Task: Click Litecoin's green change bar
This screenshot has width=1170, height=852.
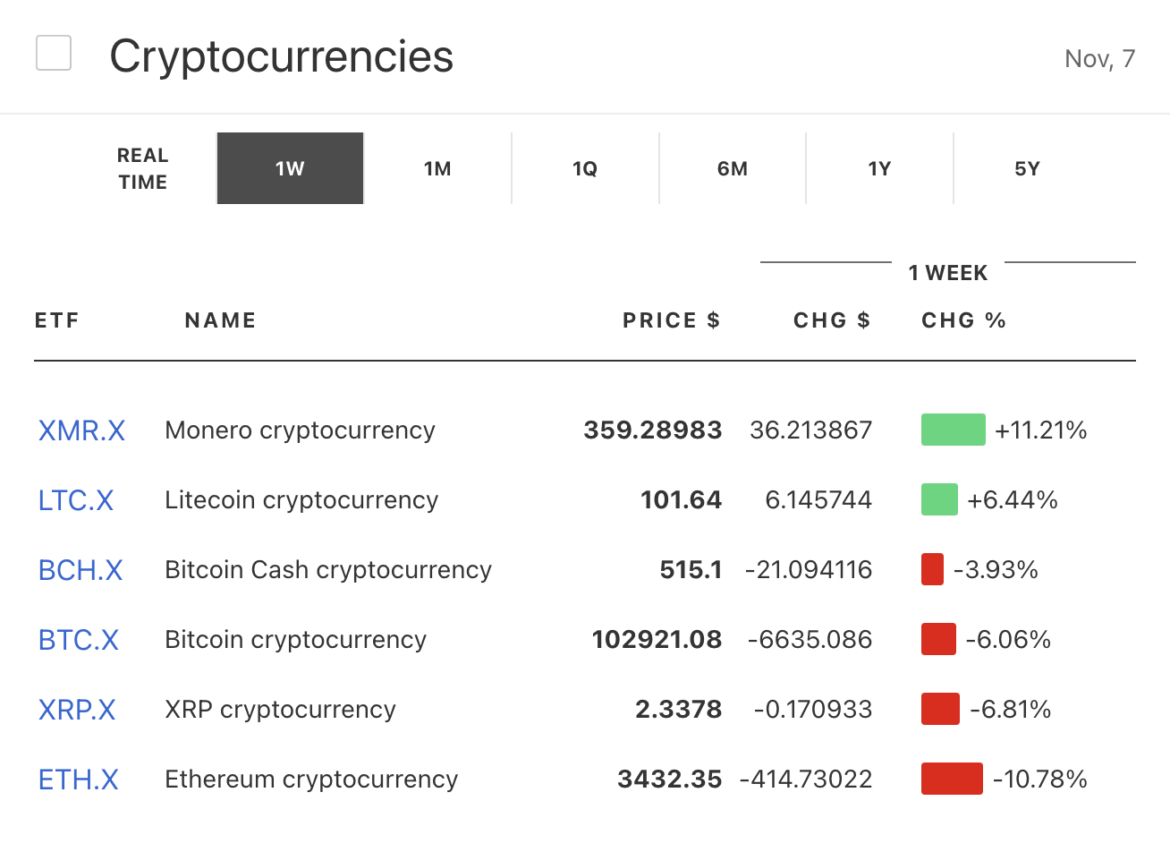Action: [939, 499]
